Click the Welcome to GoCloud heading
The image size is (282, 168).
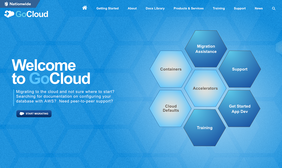pos(51,72)
